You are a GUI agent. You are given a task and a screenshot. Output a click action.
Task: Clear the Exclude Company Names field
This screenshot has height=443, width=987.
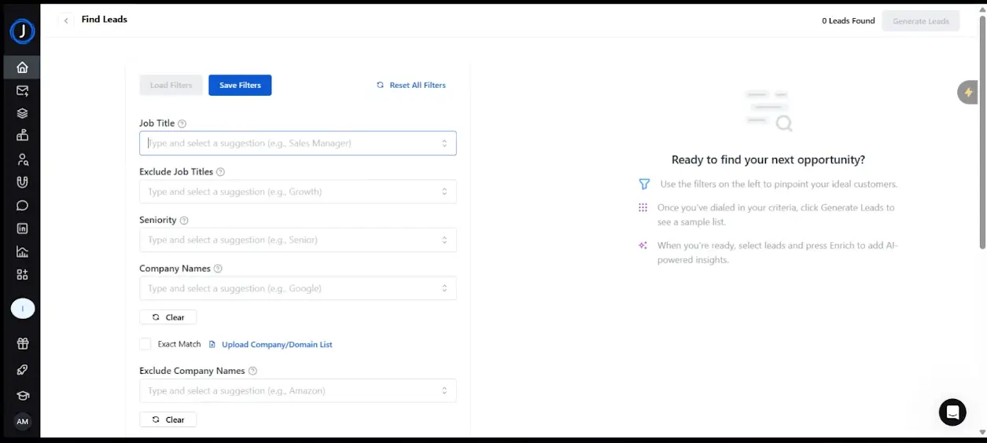(x=168, y=419)
